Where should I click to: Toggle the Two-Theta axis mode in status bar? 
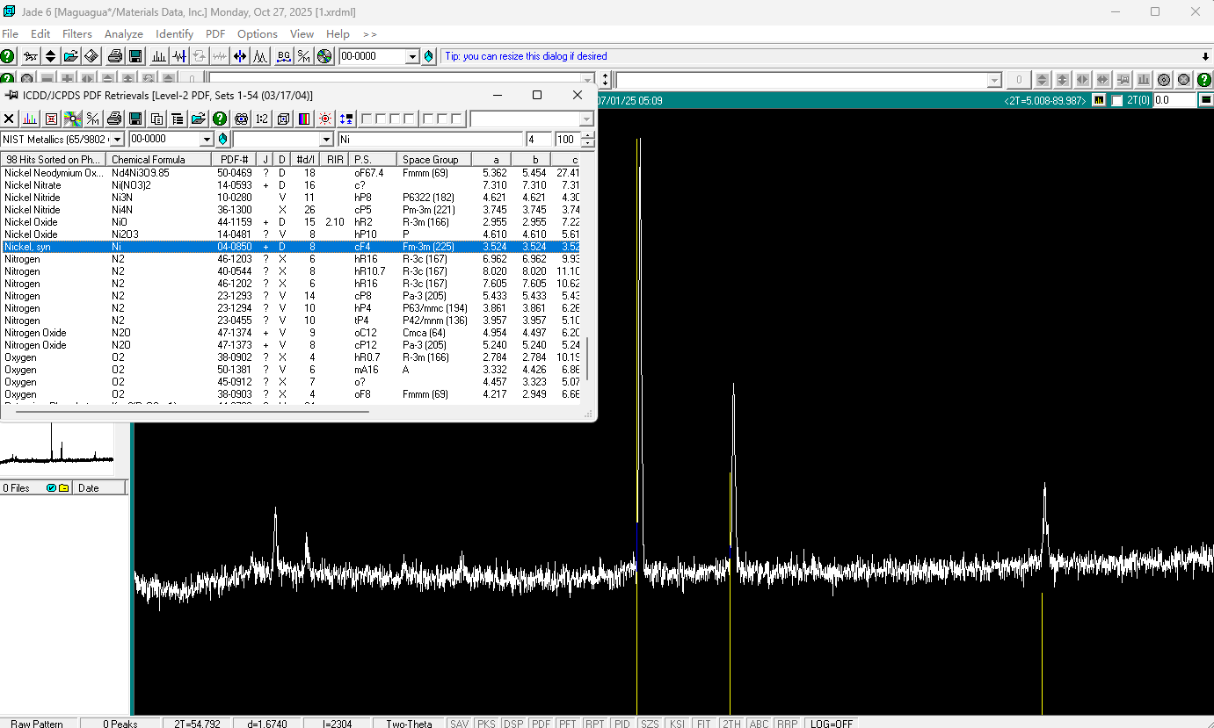coord(409,724)
